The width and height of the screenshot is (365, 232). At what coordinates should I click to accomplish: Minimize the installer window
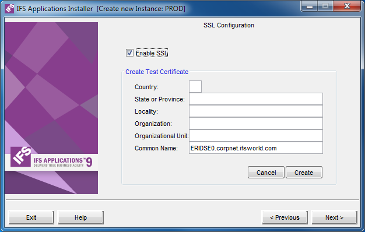[x=310, y=6]
